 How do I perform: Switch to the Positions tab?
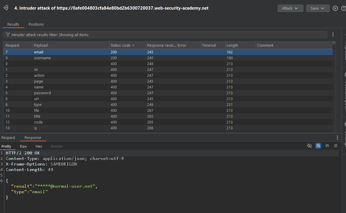[x=36, y=24]
